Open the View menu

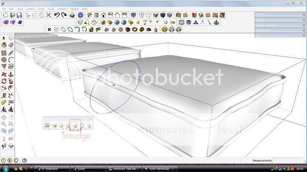click(x=20, y=9)
